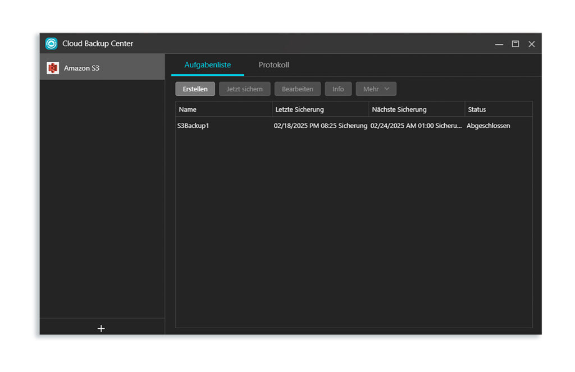Sort tasks by the Name column header
The width and height of the screenshot is (575, 372).
click(188, 109)
